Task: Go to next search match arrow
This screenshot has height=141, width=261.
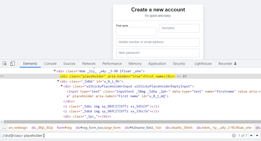Action: click(257, 136)
